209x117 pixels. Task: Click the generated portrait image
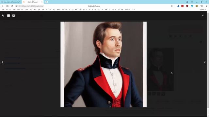[x=104, y=64]
